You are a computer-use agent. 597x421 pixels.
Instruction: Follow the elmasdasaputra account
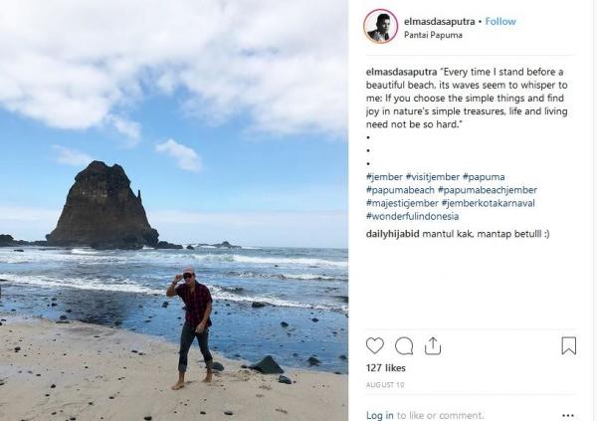499,19
